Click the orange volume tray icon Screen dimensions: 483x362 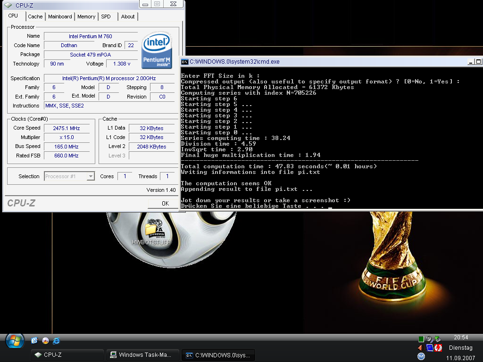coord(421,348)
